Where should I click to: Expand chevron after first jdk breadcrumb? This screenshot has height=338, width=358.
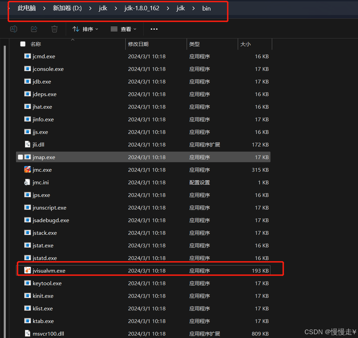click(x=116, y=8)
